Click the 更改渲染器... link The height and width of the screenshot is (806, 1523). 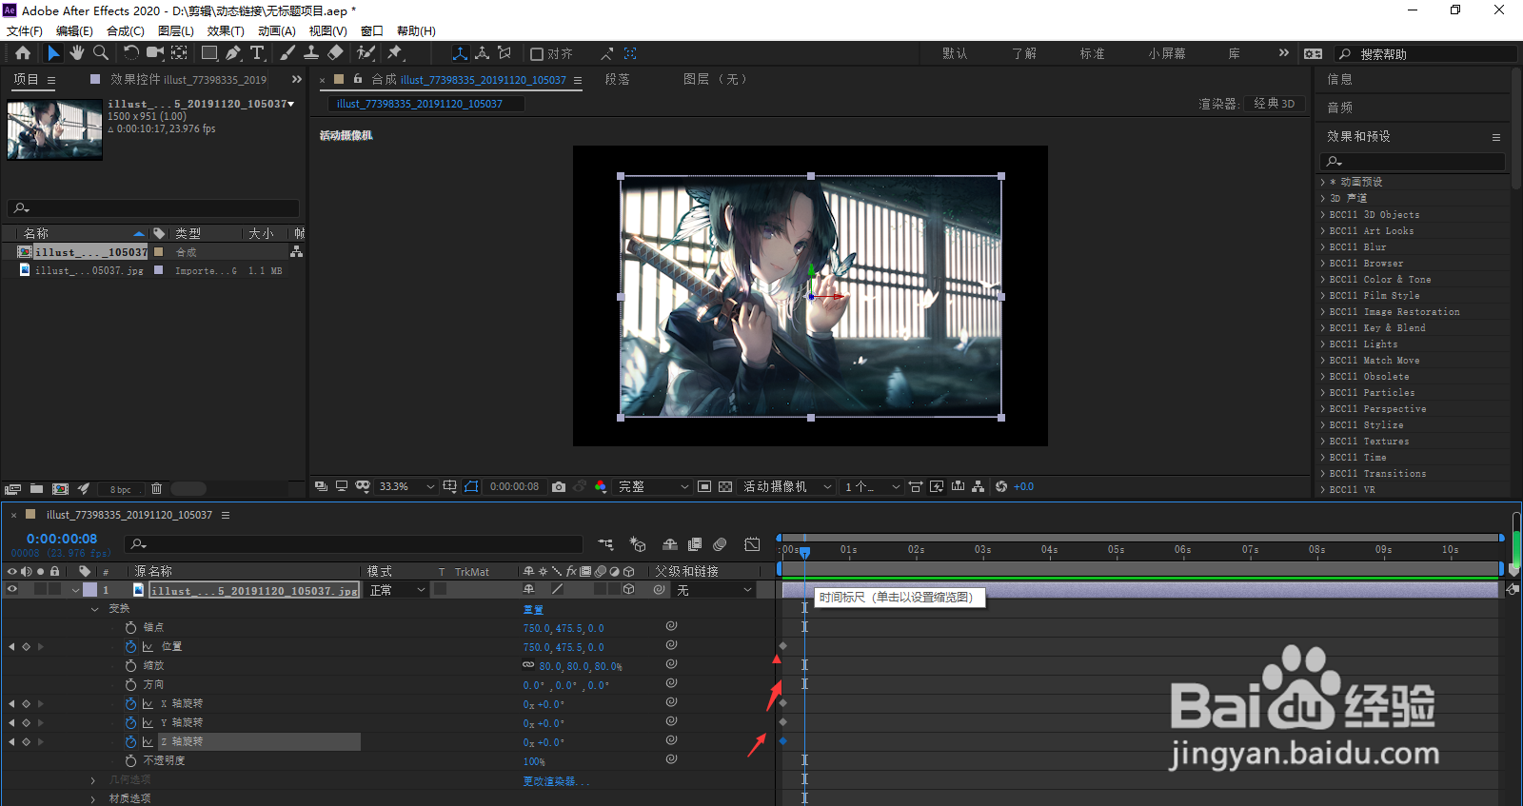556,781
